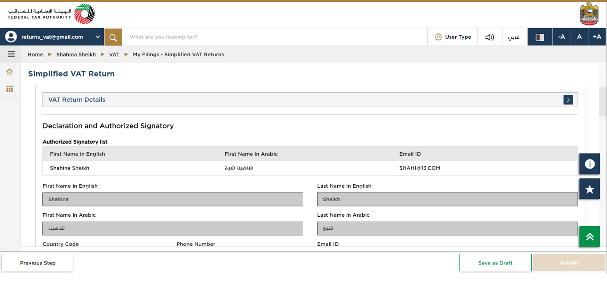Click 'Authorized Signatory list' label
Image resolution: width=607 pixels, height=289 pixels.
pos(75,142)
